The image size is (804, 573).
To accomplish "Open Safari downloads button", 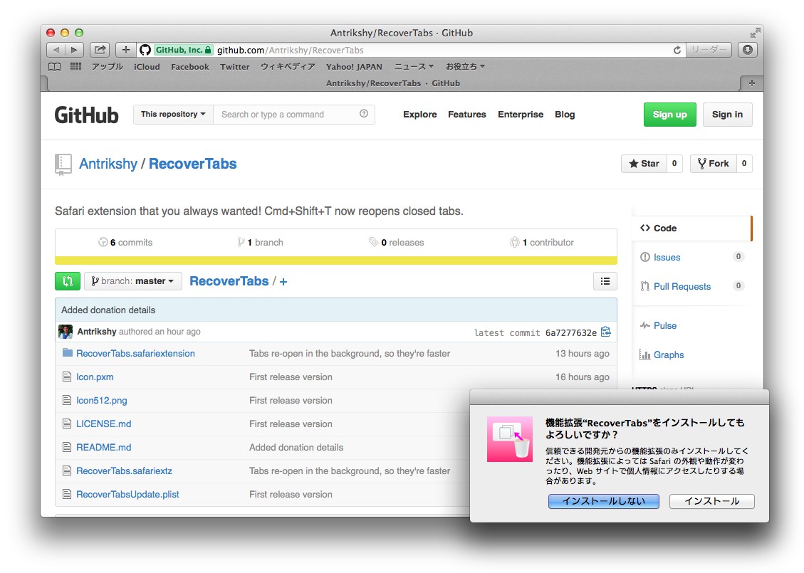I will pyautogui.click(x=748, y=50).
